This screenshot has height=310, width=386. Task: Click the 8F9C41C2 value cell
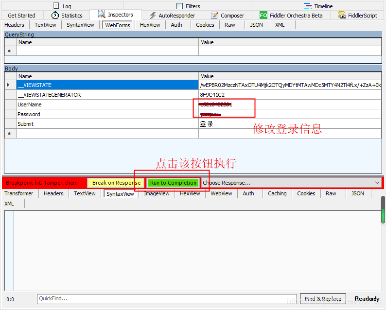290,95
